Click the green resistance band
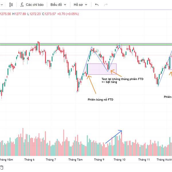 click(72, 44)
